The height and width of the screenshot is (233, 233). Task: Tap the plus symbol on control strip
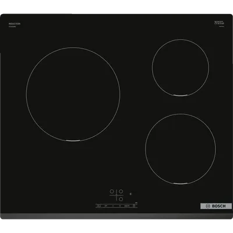click(x=120, y=206)
